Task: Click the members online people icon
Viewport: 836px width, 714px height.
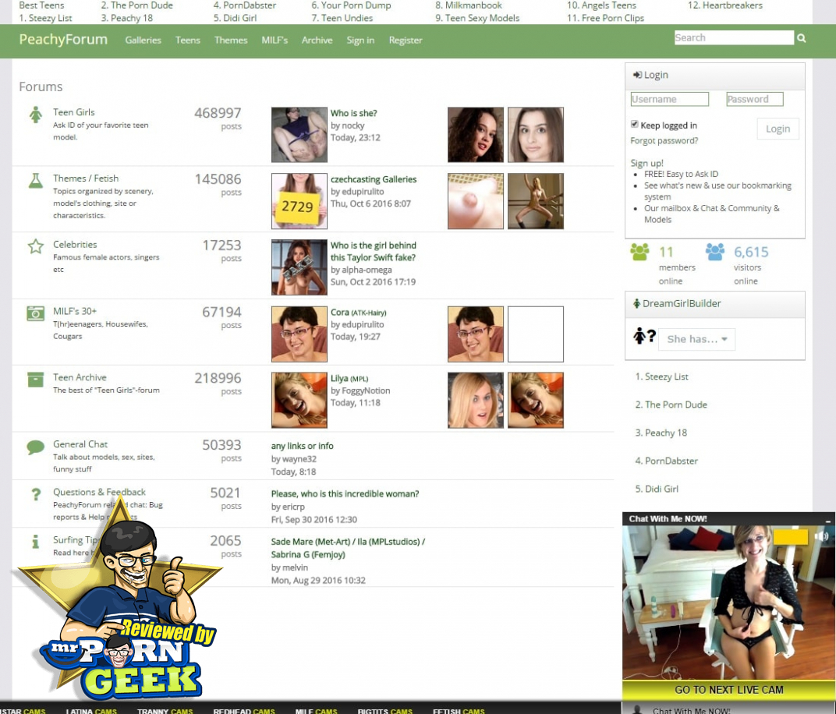Action: (639, 253)
